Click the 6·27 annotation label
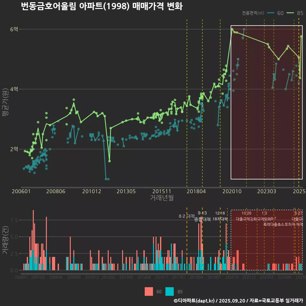 [x=298, y=213]
